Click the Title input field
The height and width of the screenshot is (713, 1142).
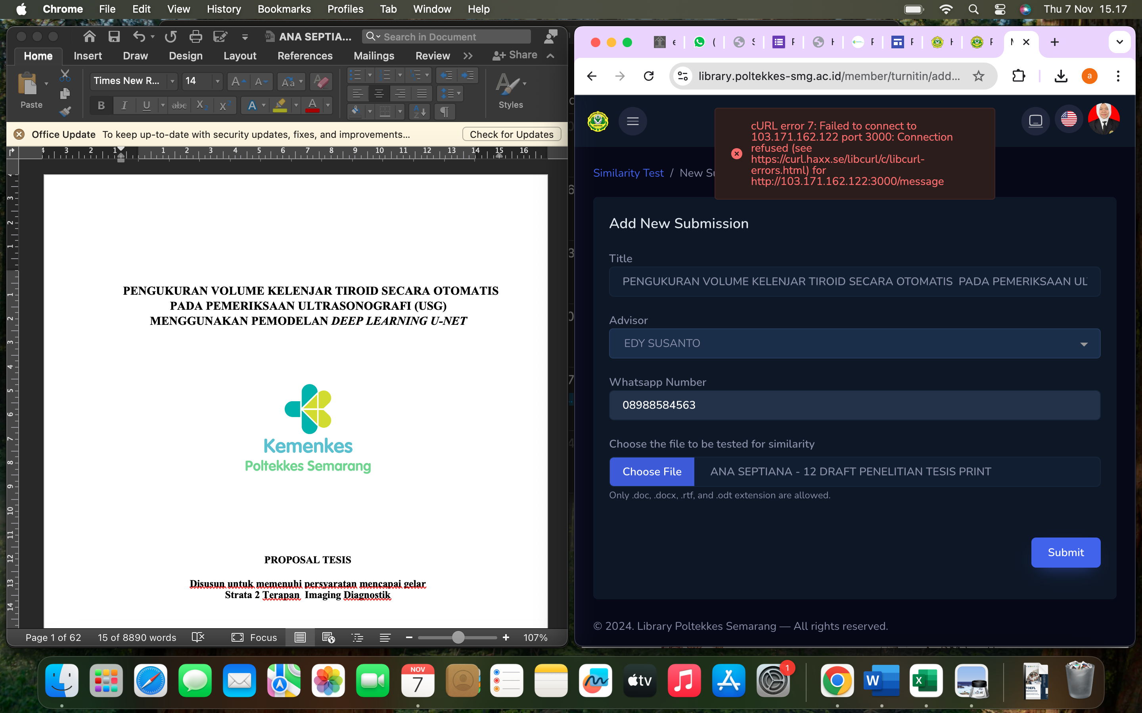tap(855, 282)
